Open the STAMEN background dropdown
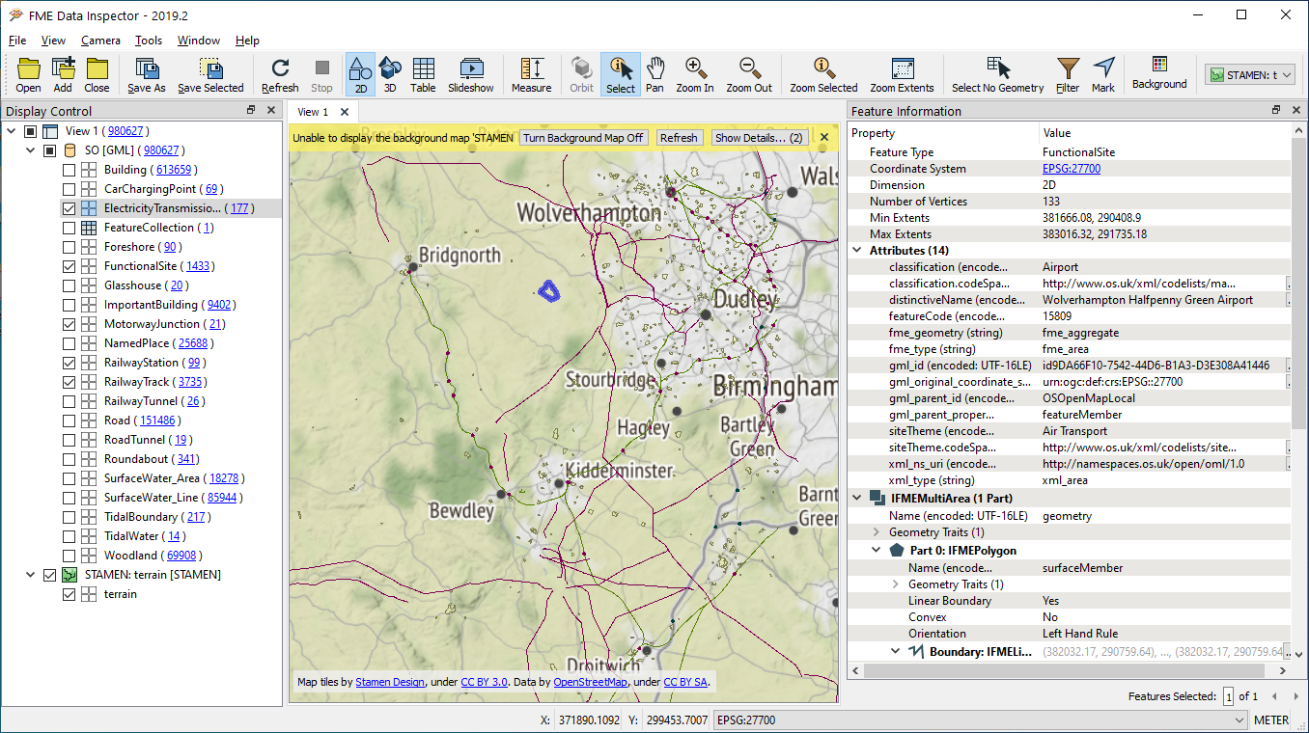This screenshot has height=733, width=1309. tap(1249, 74)
